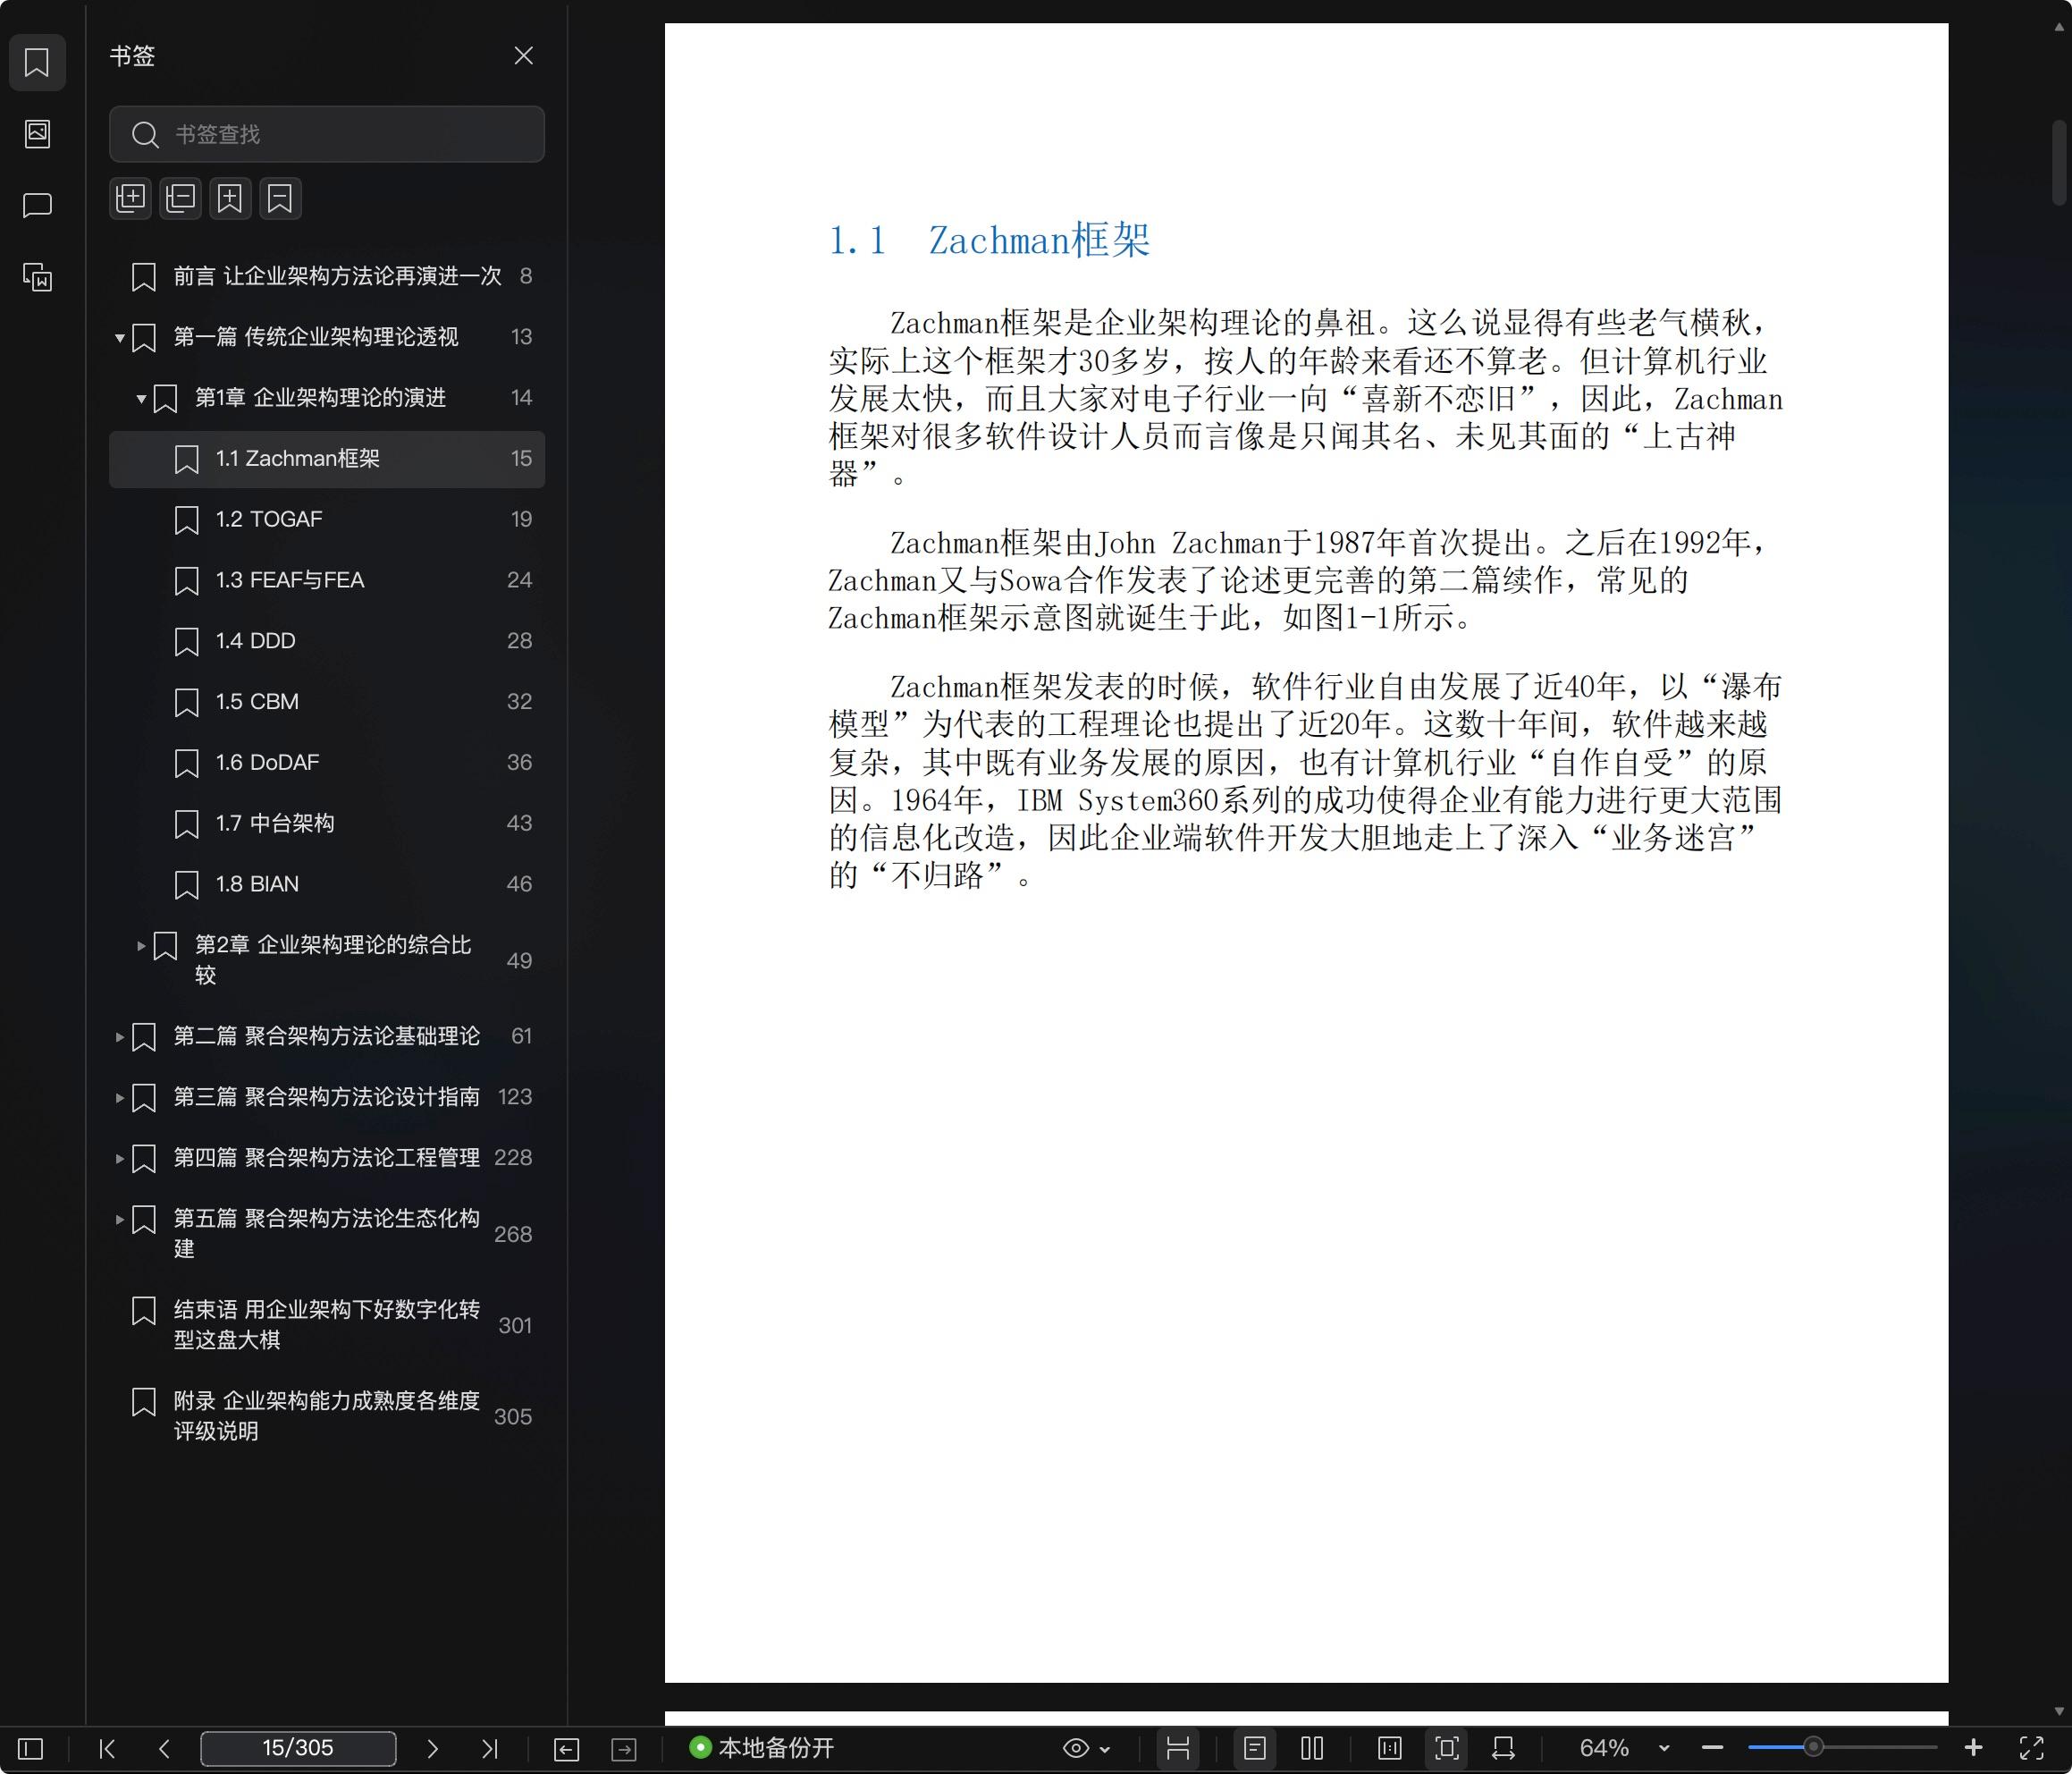Go to bookmark 1.7 中台架构
Image resolution: width=2072 pixels, height=1774 pixels.
point(327,824)
